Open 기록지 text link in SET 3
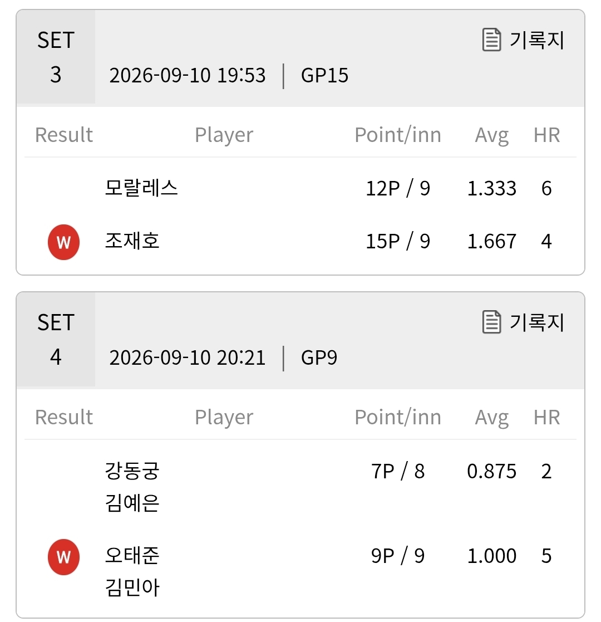This screenshot has height=622, width=601. tap(537, 40)
